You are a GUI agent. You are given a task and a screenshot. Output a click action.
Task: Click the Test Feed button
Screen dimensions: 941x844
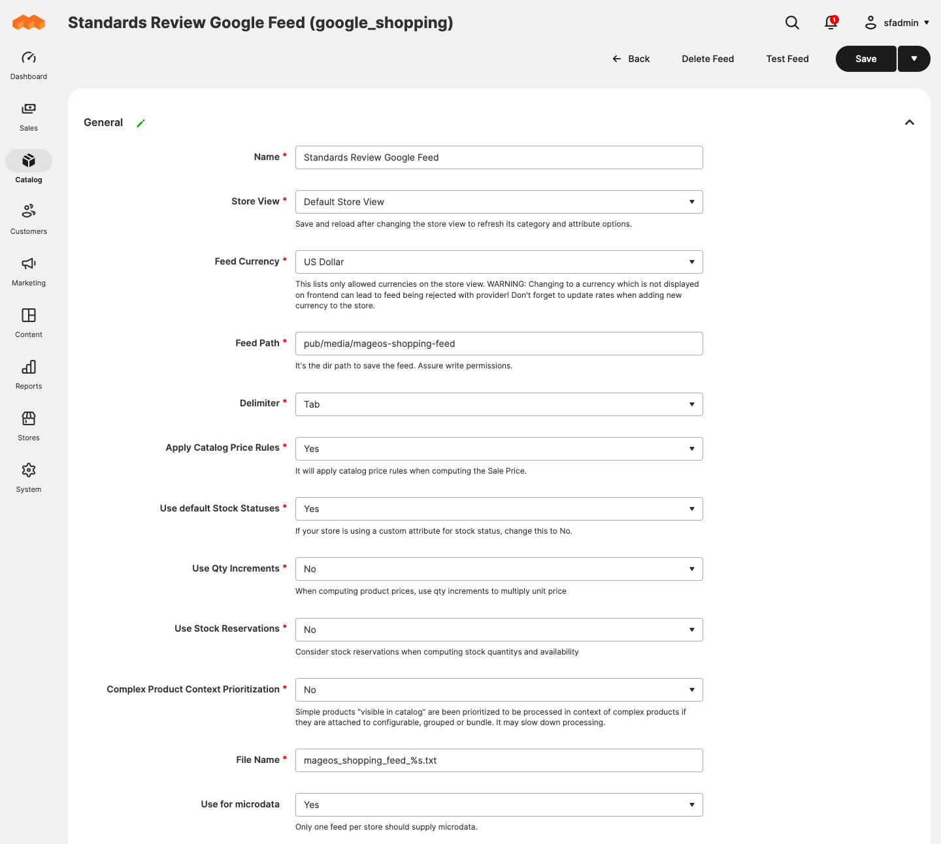point(787,59)
